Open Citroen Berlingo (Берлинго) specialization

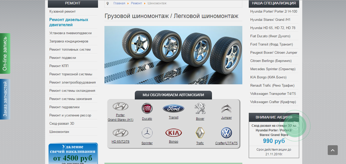tap(274, 61)
